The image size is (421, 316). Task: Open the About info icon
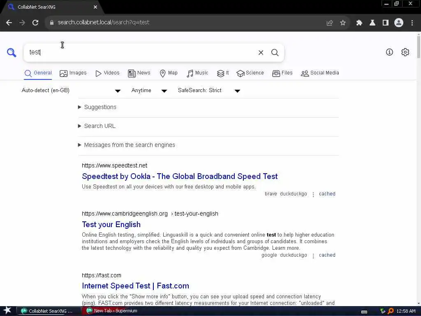coord(389,52)
